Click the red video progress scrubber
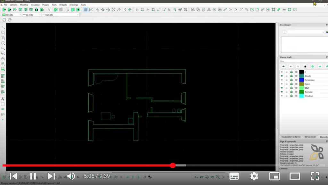The width and height of the screenshot is (328, 185). coord(173,165)
